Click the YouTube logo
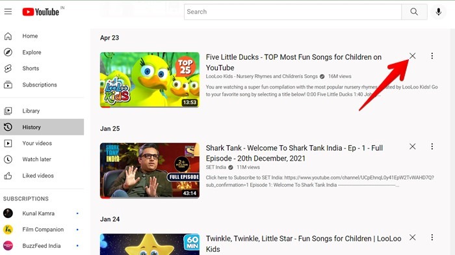455x255 pixels. click(41, 12)
